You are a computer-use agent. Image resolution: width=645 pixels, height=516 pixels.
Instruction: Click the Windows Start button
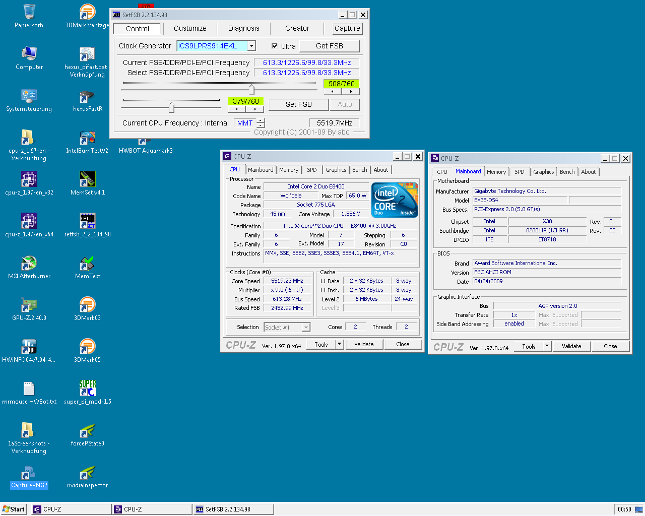coord(14,509)
